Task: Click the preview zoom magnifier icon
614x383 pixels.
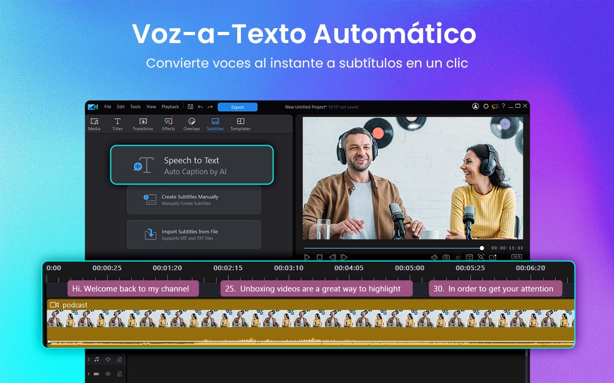Action: (481, 257)
